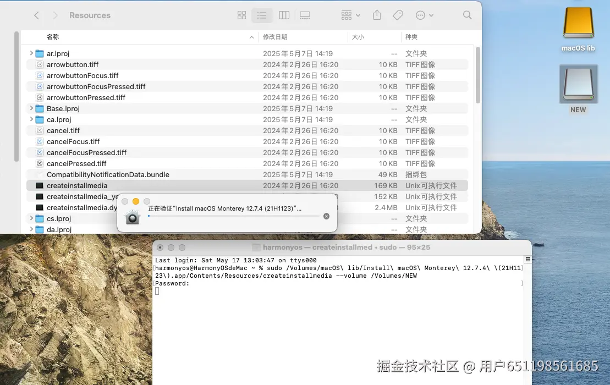Screen dimensions: 610x385
Task: Select the arrowbutton.tiff file icon
Action: click(40, 64)
